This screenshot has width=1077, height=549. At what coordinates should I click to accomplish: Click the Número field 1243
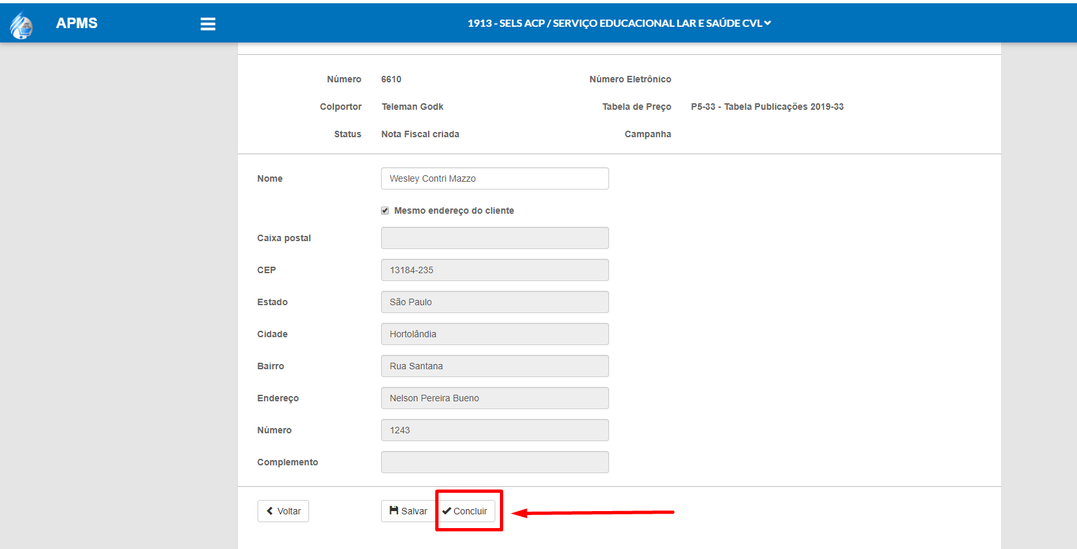pyautogui.click(x=495, y=430)
